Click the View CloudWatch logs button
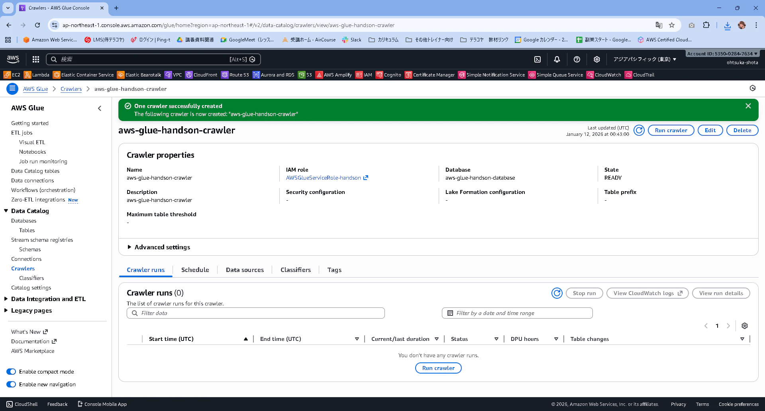The image size is (765, 411). pos(647,293)
